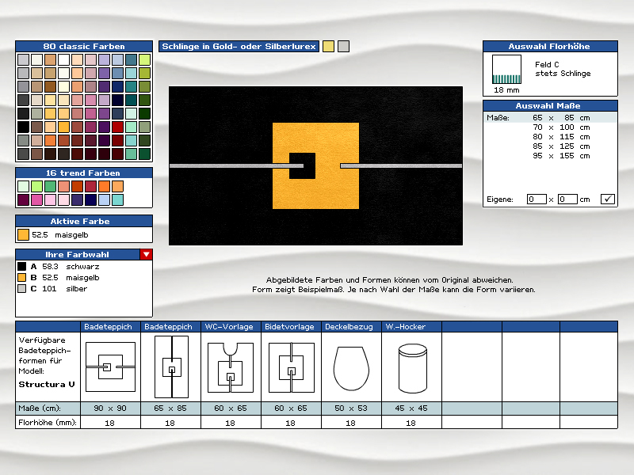
Task: Select color slot B maisgelb
Action: [x=22, y=278]
